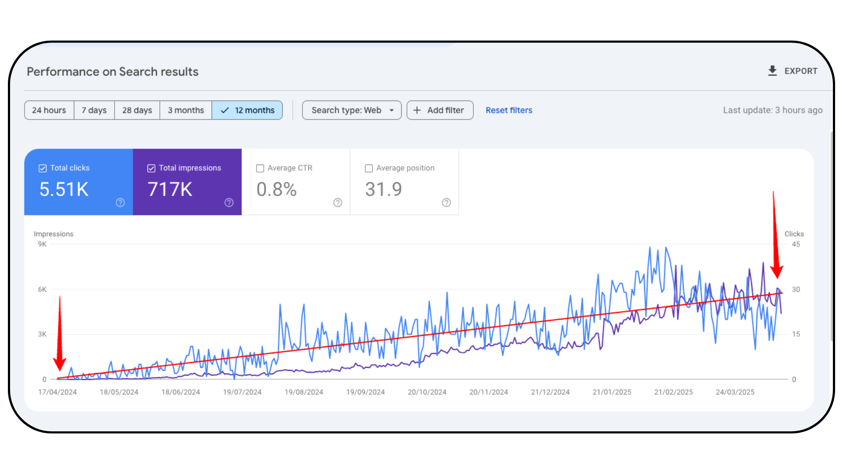The height and width of the screenshot is (474, 843).
Task: Enable the Average position checkbox
Action: [x=369, y=168]
